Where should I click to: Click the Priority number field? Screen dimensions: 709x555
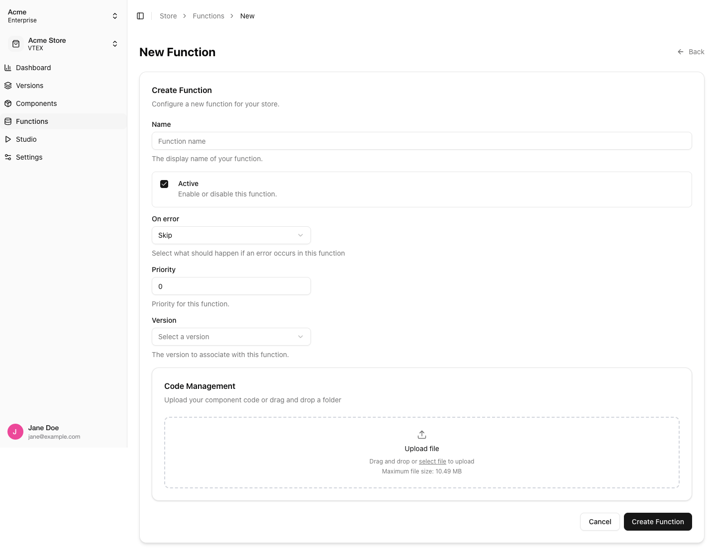pos(231,286)
